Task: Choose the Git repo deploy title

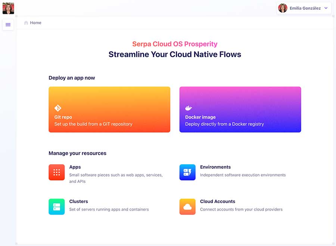Action: (63, 117)
